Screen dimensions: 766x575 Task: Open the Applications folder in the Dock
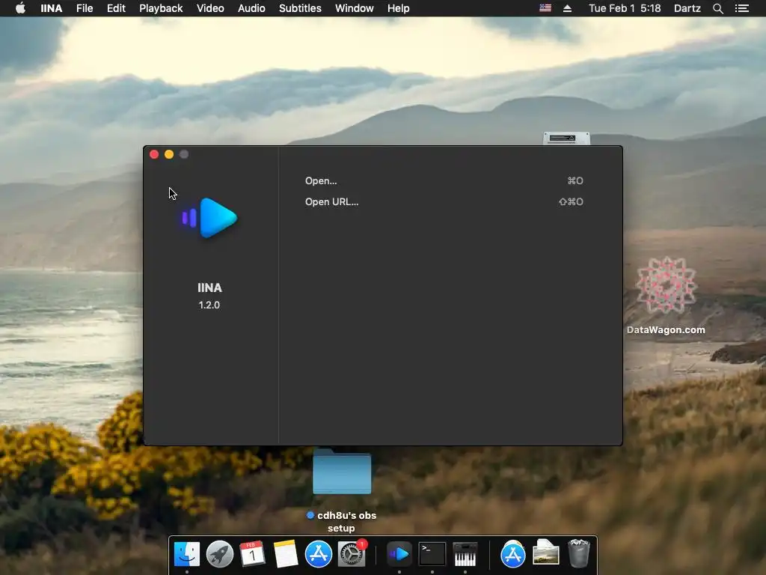tap(513, 554)
